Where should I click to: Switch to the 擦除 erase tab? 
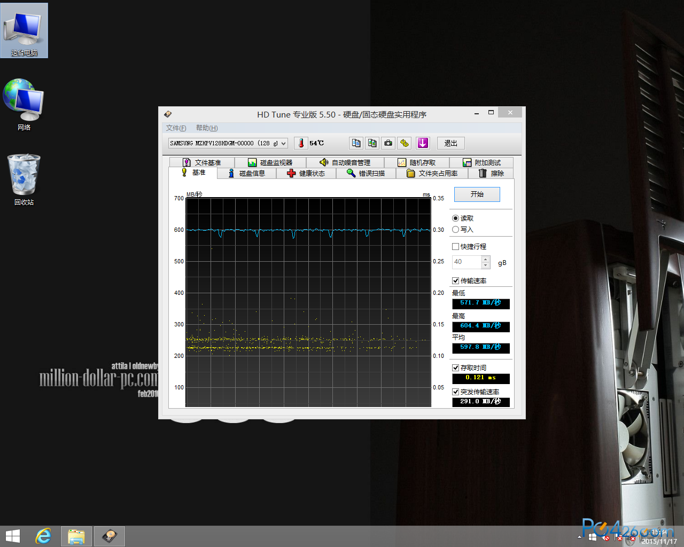coord(491,173)
